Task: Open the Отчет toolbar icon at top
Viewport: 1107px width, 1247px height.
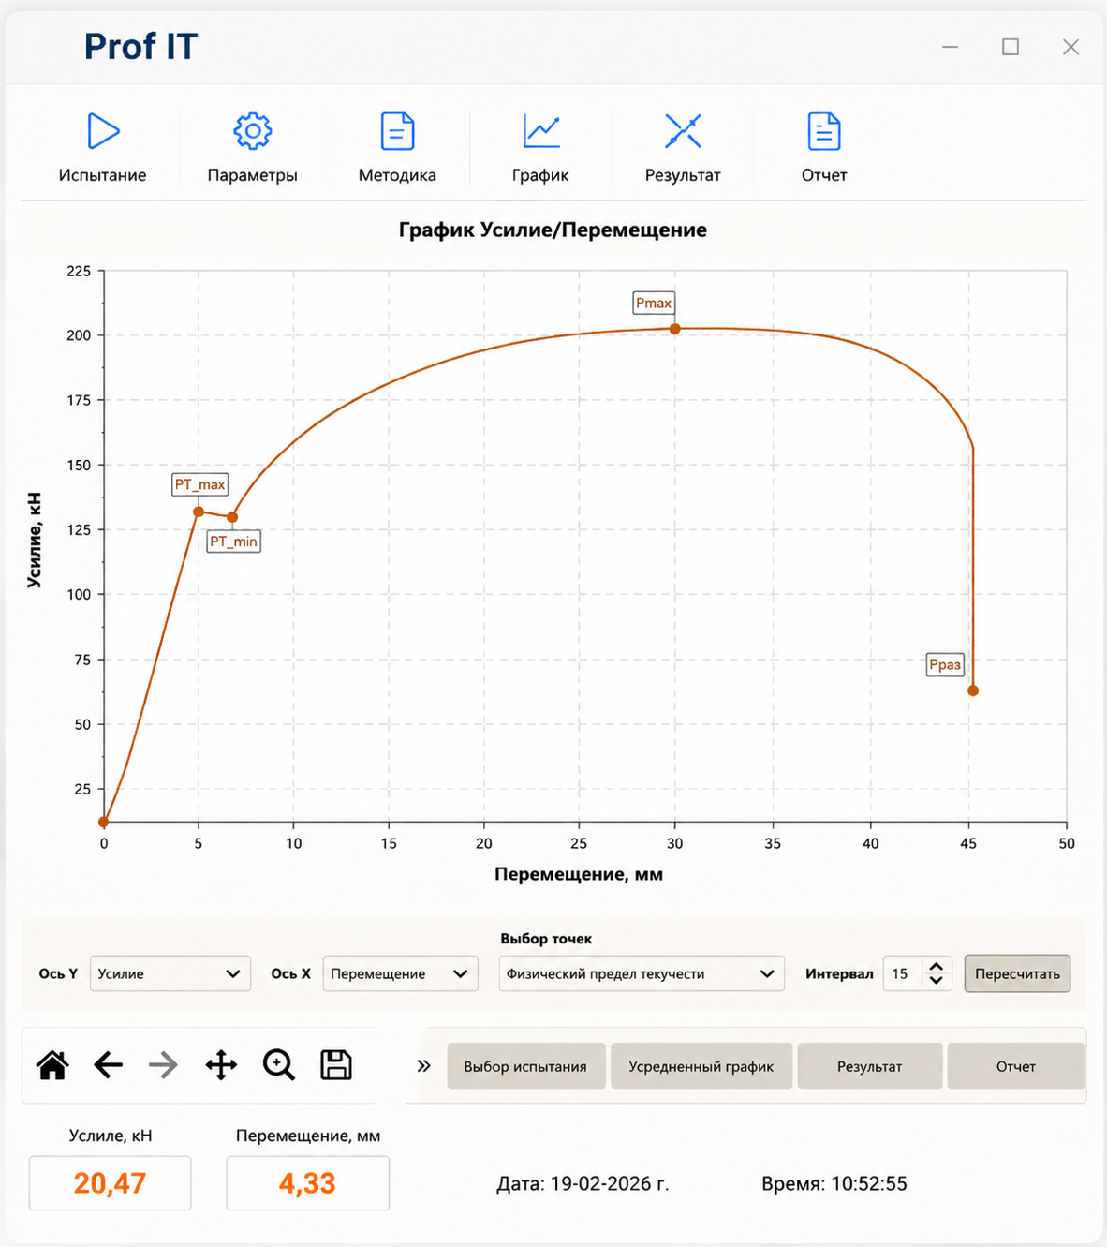Action: pyautogui.click(x=824, y=131)
